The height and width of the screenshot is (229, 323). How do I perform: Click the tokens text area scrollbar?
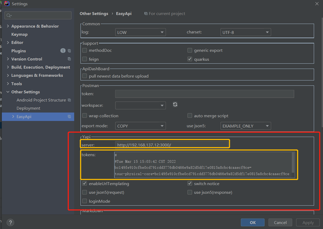pyautogui.click(x=293, y=162)
